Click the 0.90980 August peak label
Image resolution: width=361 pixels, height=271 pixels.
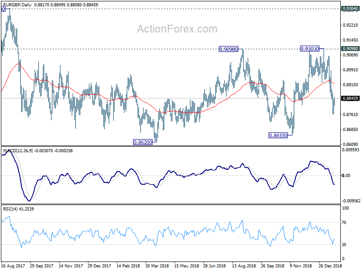pyautogui.click(x=228, y=49)
